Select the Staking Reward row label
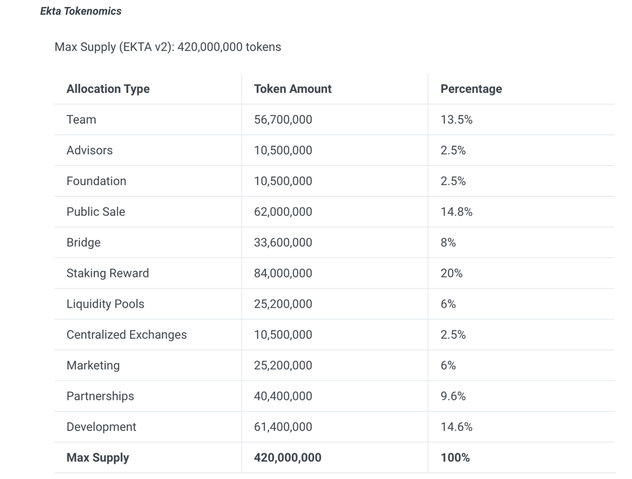The image size is (632, 479). [107, 273]
